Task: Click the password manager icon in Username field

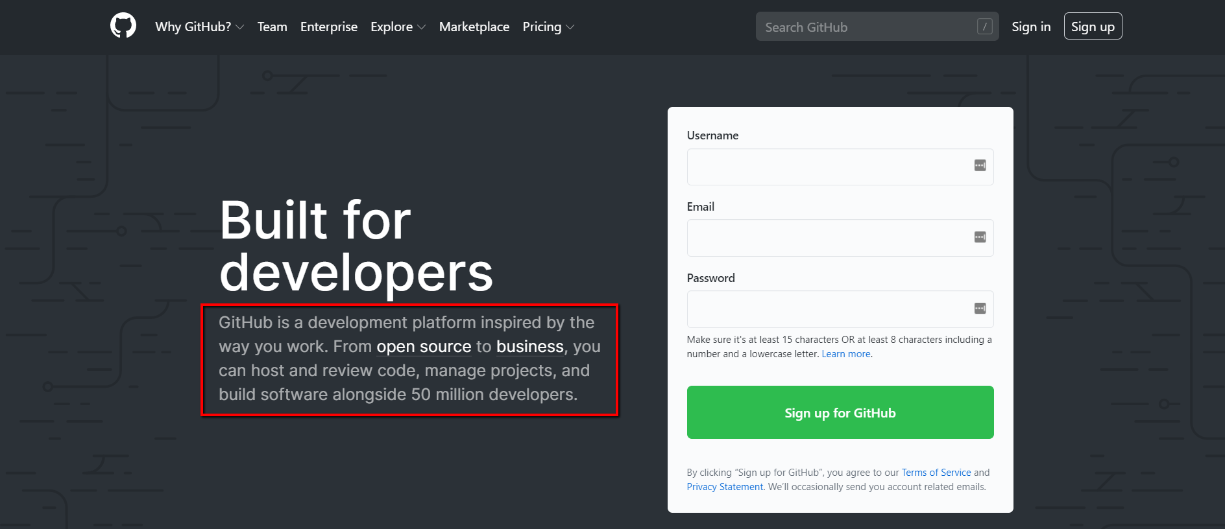Action: [980, 166]
